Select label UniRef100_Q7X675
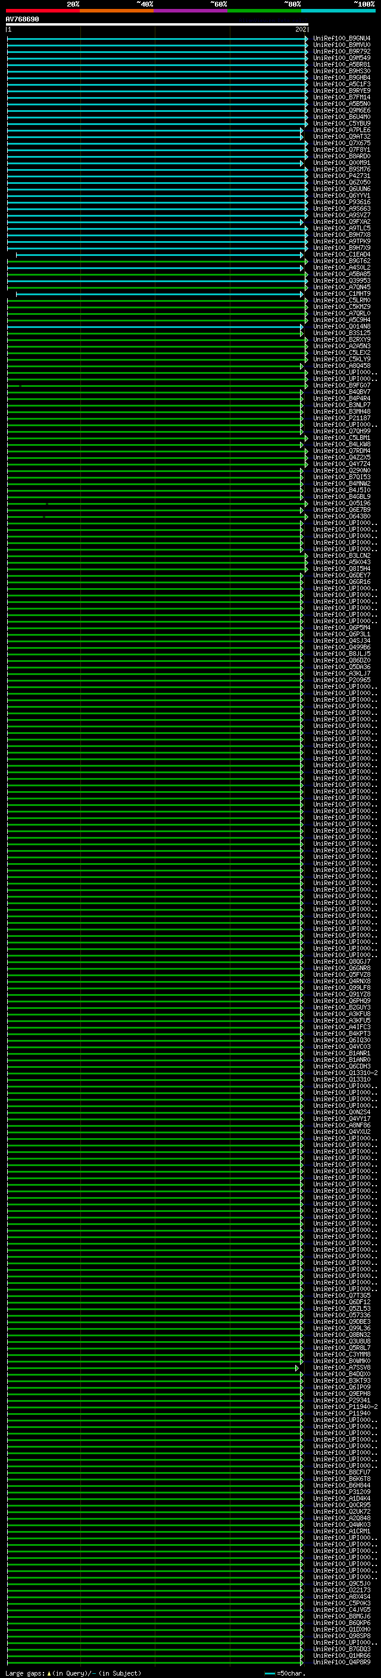 342,143
